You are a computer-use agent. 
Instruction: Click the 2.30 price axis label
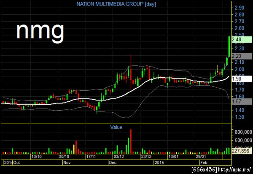coord(239,49)
